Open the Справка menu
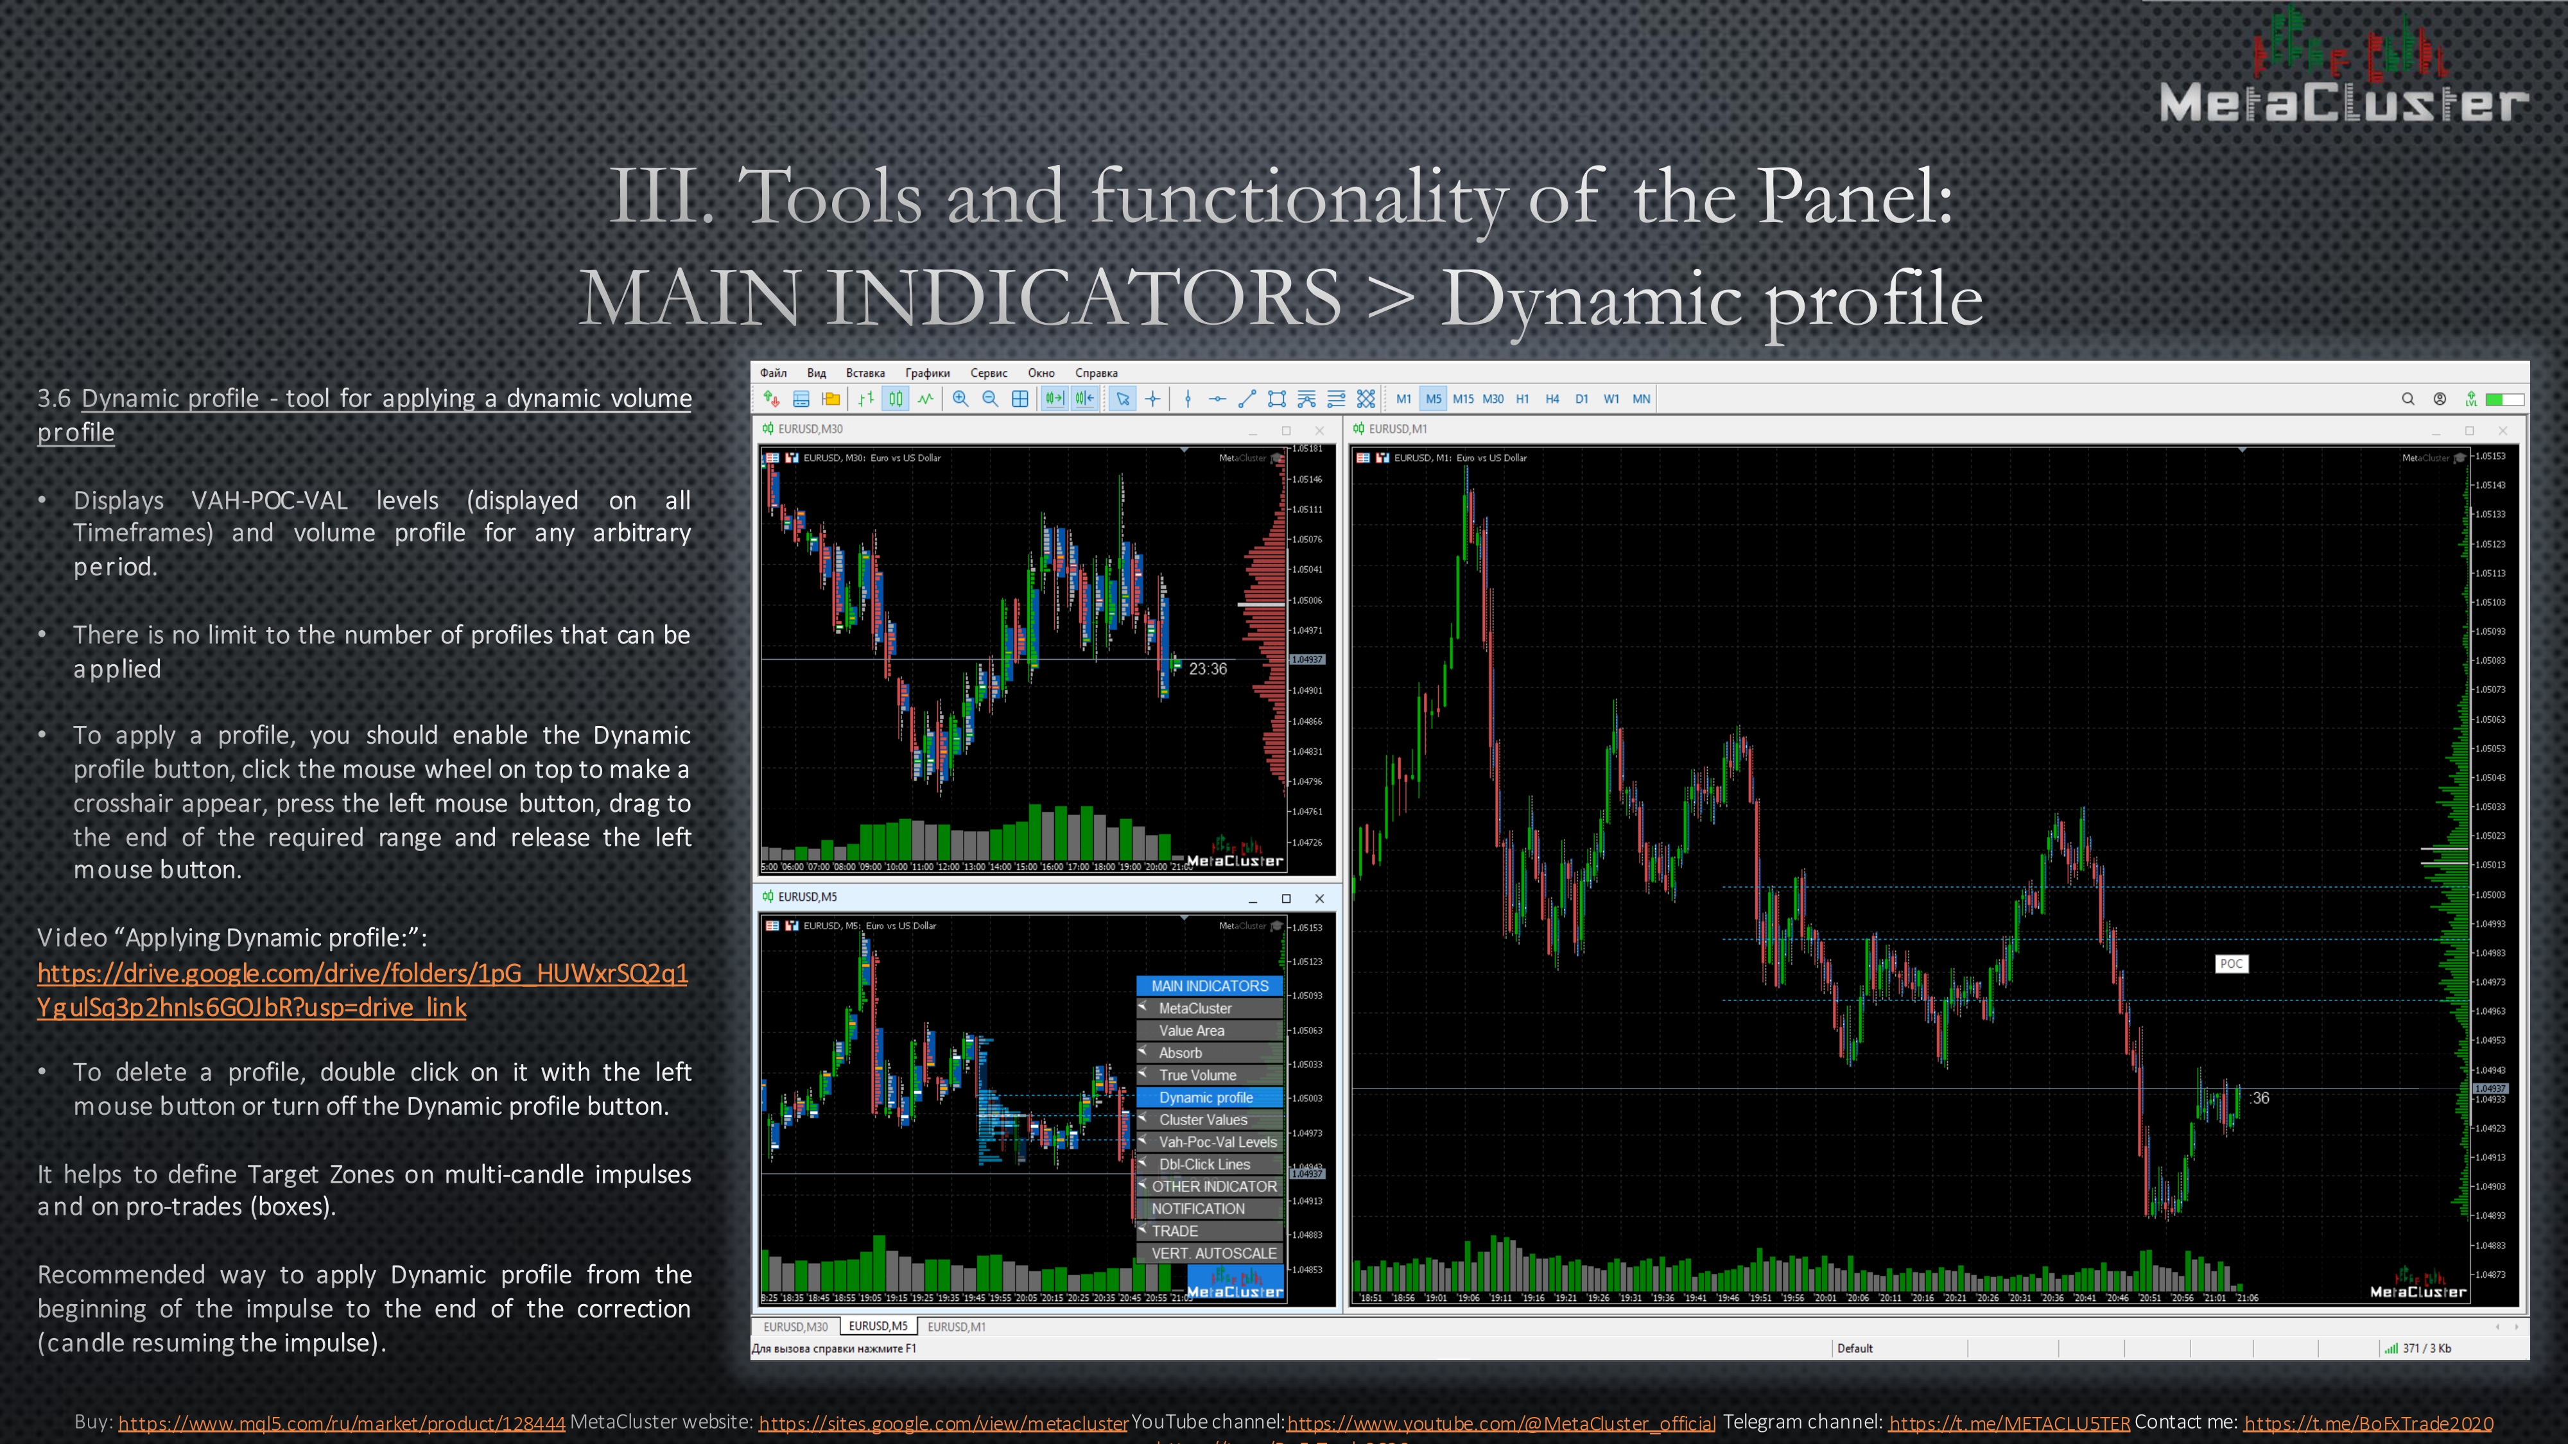This screenshot has height=1444, width=2568. coord(1097,373)
